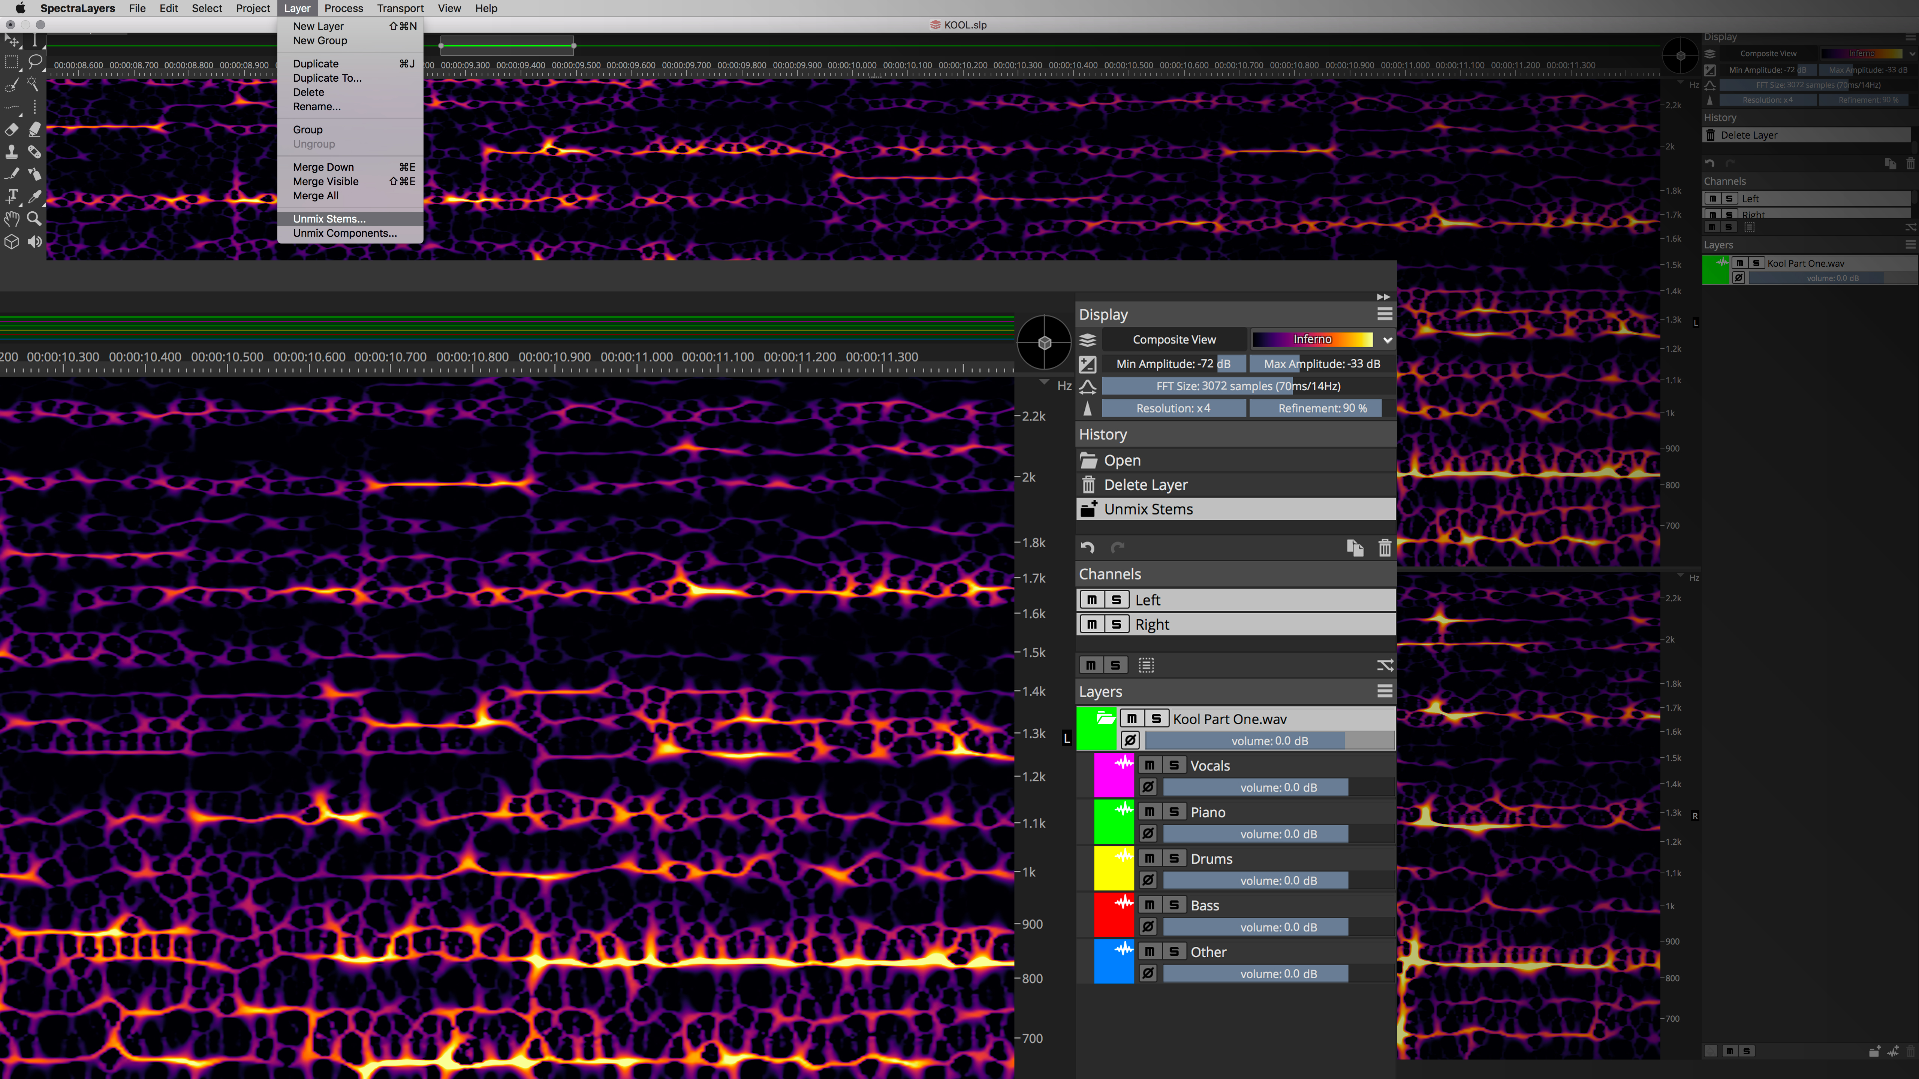Open the Process menu
This screenshot has width=1919, height=1079.
343,8
